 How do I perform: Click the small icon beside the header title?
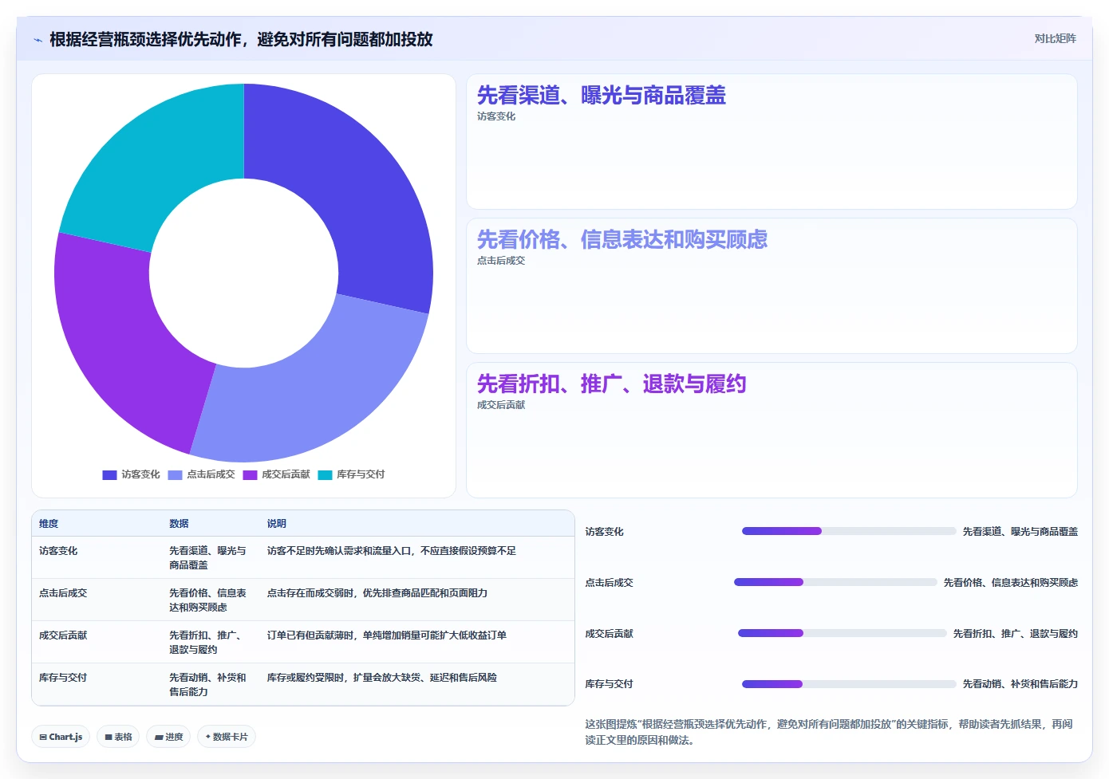tap(37, 39)
